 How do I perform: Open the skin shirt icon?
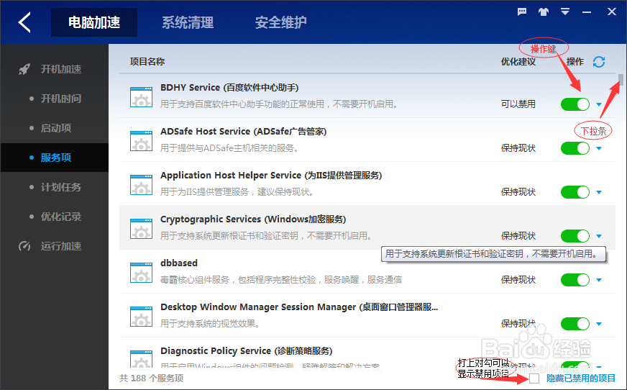[543, 12]
